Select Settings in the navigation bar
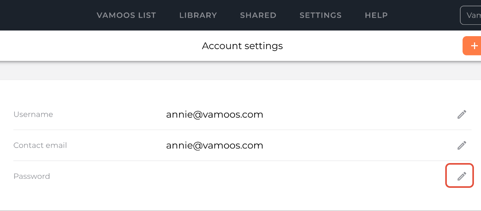Viewport: 481px width, 211px height. 320,15
